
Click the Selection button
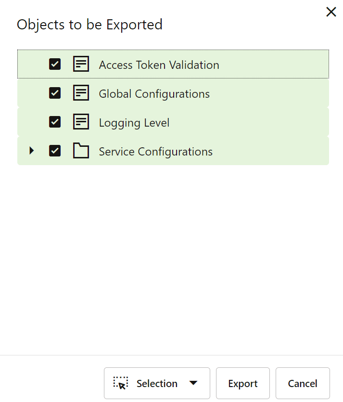tap(157, 383)
